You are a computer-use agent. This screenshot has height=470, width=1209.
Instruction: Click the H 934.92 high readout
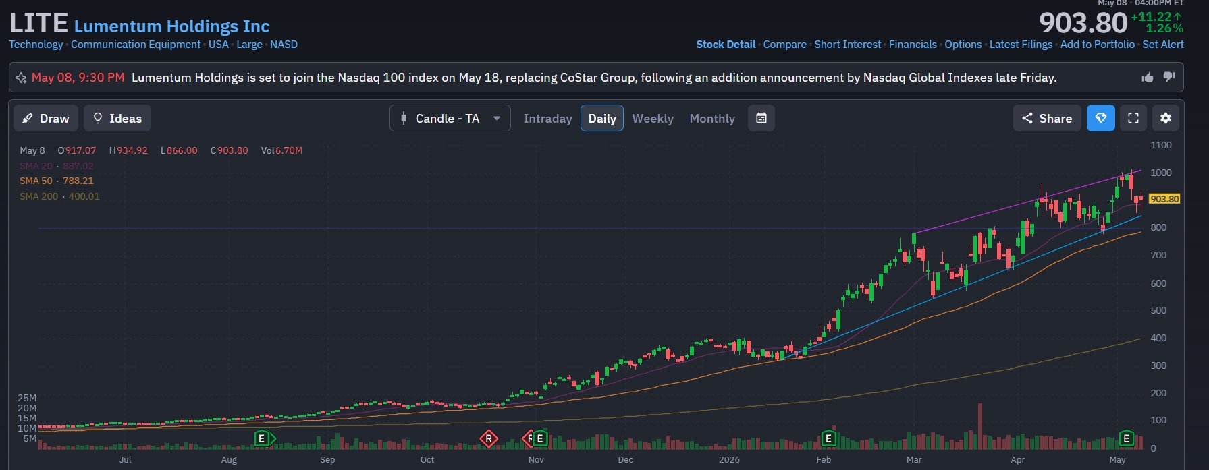tap(128, 150)
